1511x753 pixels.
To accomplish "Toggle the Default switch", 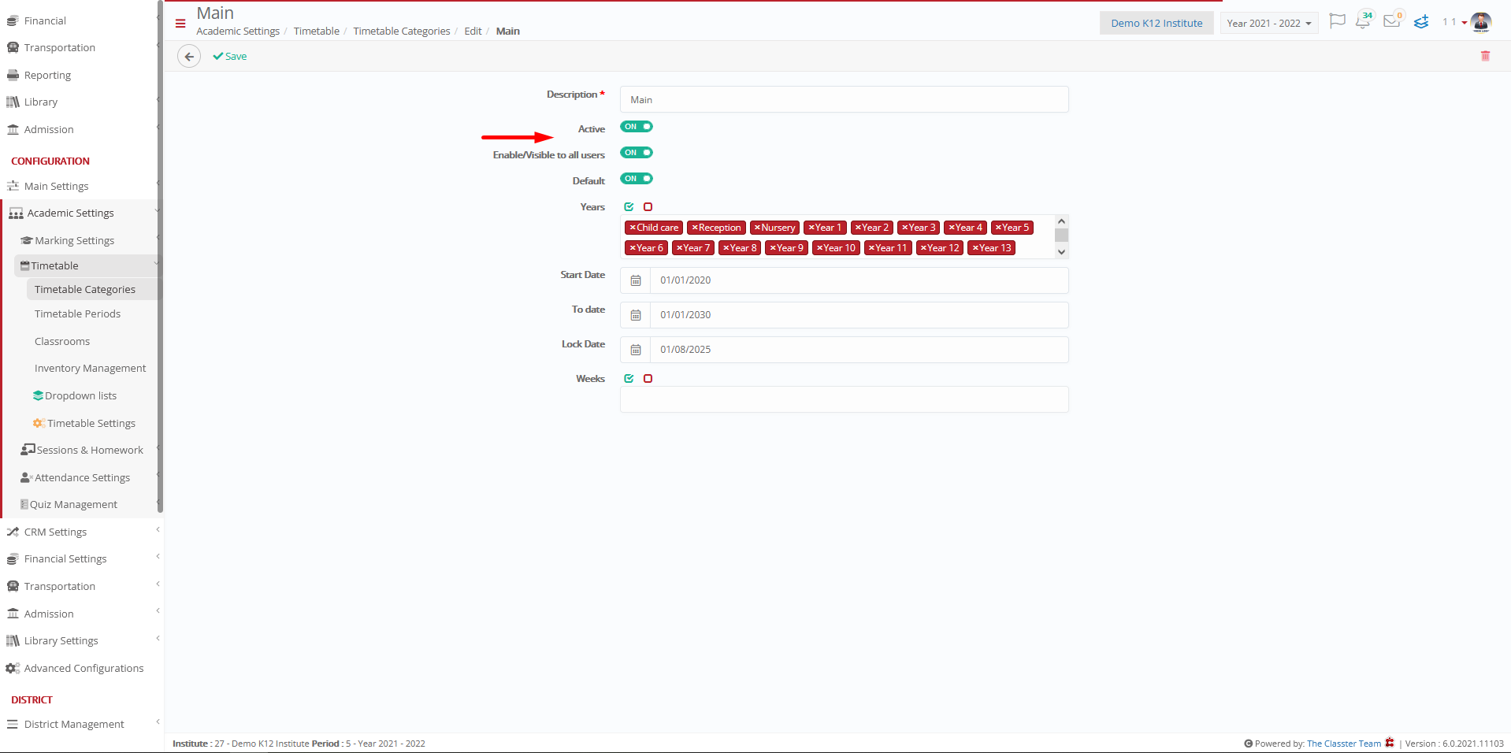I will [x=637, y=179].
